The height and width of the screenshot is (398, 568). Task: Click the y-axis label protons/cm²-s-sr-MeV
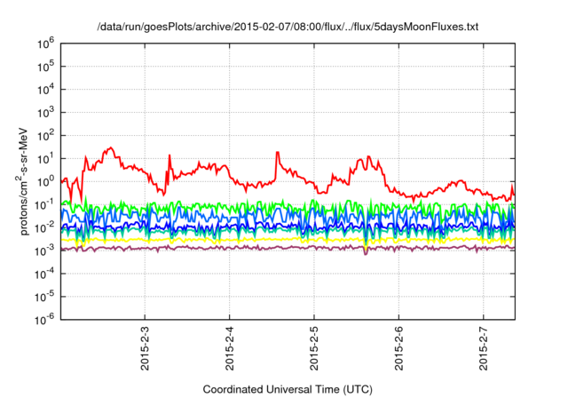[x=23, y=181]
